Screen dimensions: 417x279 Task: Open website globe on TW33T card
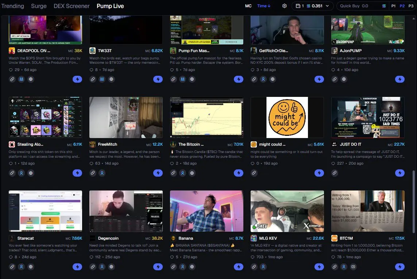click(x=111, y=79)
